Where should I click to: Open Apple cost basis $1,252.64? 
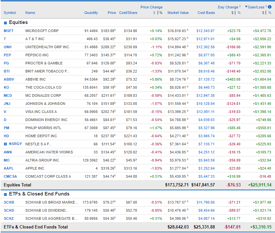(206, 168)
